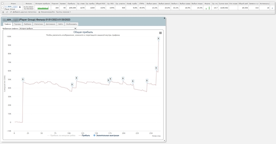Click the date filter cell 01/01/2023-01/30/2023
Image resolution: width=276 pixels, height=144 pixels.
[x=29, y=8]
